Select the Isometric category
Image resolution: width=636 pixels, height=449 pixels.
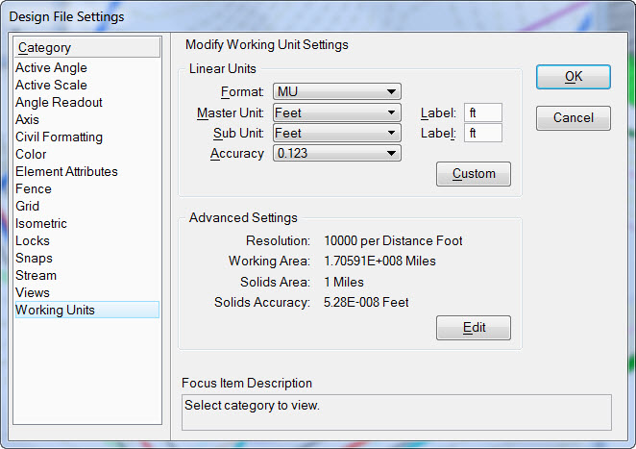click(x=41, y=223)
